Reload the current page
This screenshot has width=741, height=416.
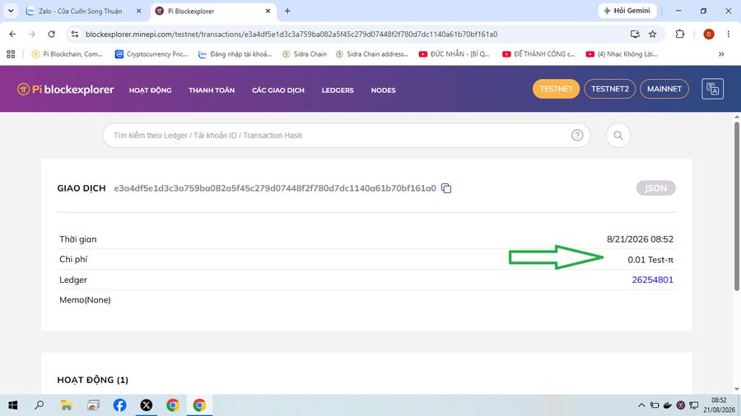click(52, 34)
